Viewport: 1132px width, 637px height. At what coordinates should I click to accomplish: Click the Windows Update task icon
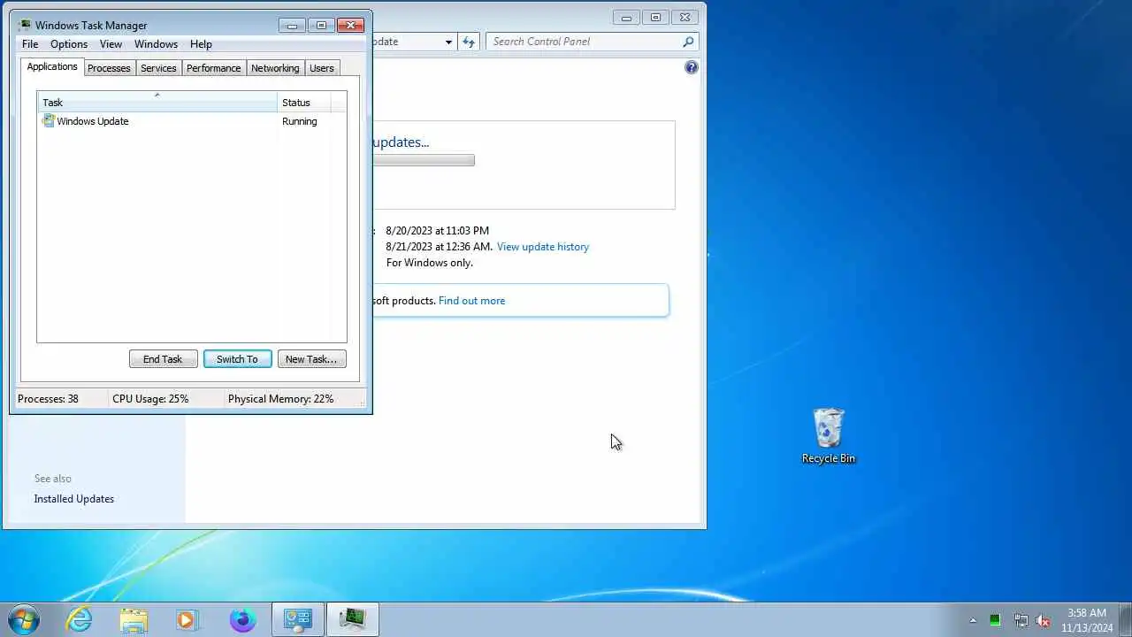pyautogui.click(x=49, y=121)
